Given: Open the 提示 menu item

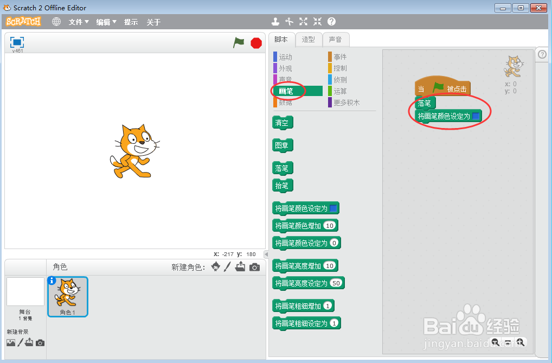Looking at the screenshot, I should point(131,22).
